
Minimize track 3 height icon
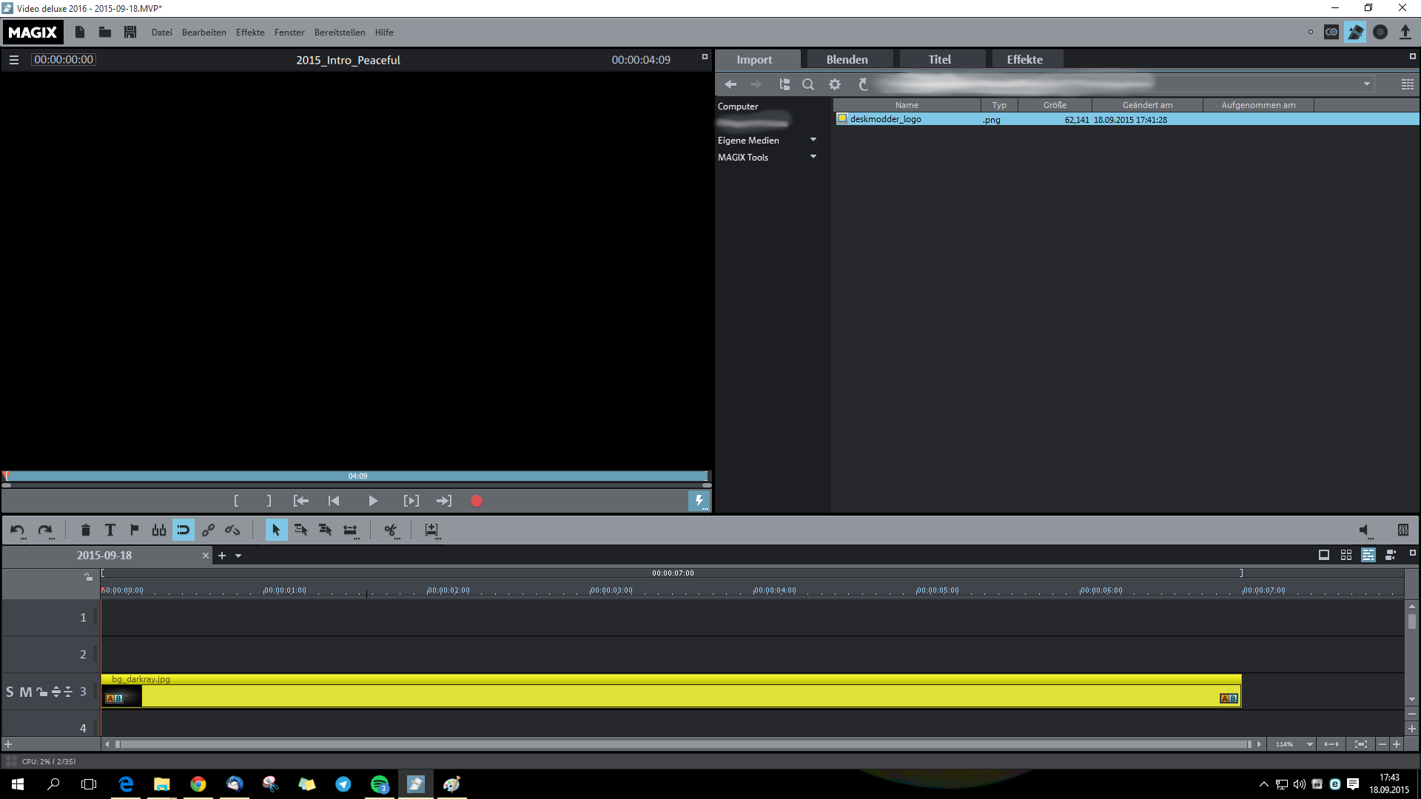68,692
